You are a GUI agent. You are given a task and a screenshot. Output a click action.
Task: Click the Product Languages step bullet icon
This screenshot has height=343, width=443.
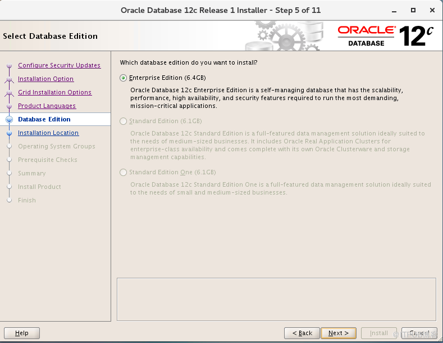point(10,106)
